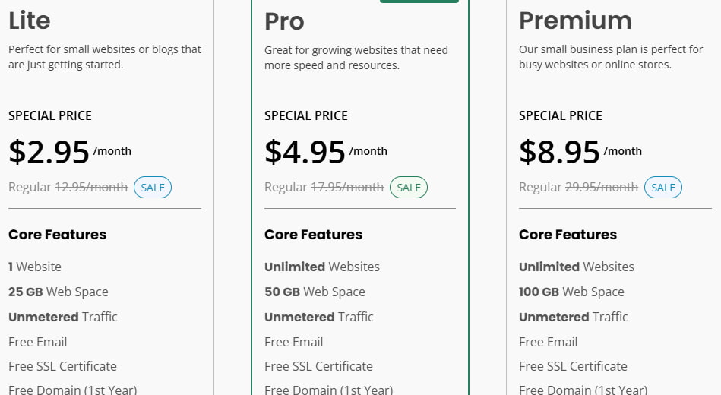Click Core Features heading under Lite

coord(58,235)
